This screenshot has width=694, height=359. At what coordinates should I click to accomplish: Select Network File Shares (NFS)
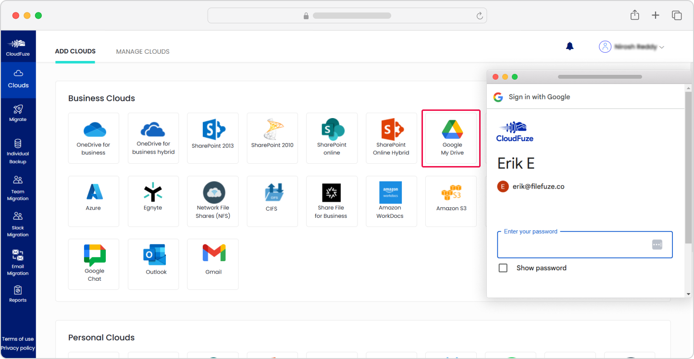[x=213, y=201]
